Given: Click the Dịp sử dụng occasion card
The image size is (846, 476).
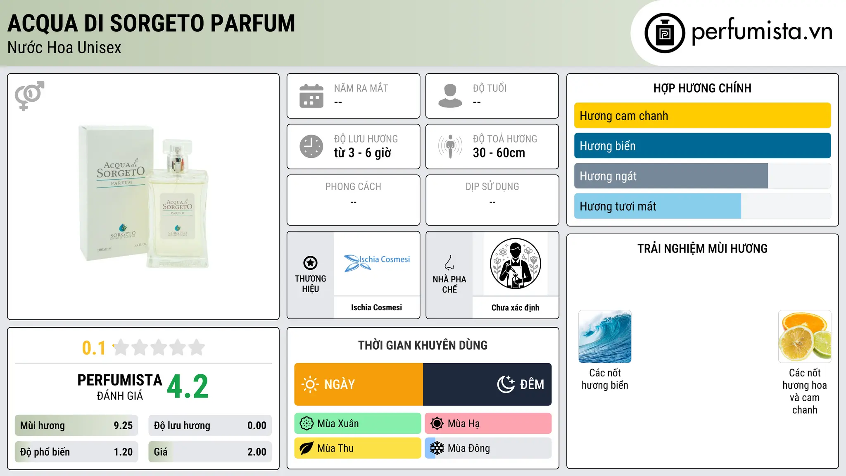Looking at the screenshot, I should [492, 200].
